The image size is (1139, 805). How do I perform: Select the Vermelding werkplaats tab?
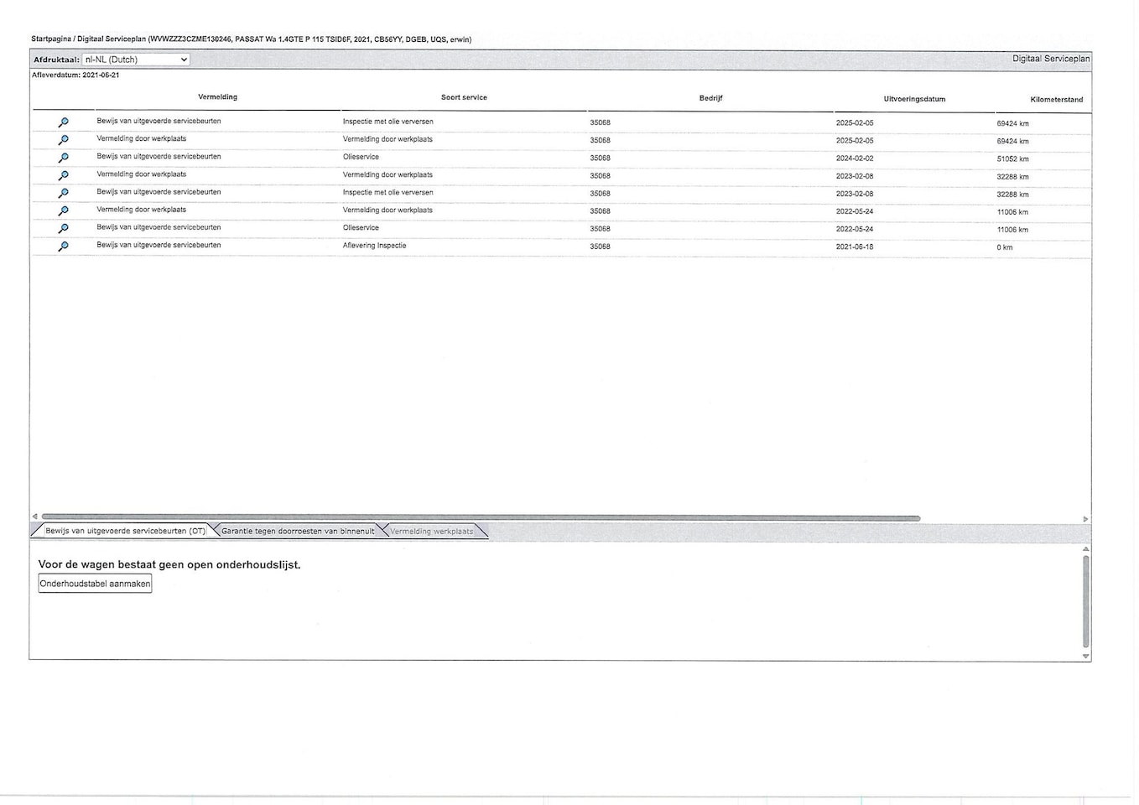[x=431, y=531]
